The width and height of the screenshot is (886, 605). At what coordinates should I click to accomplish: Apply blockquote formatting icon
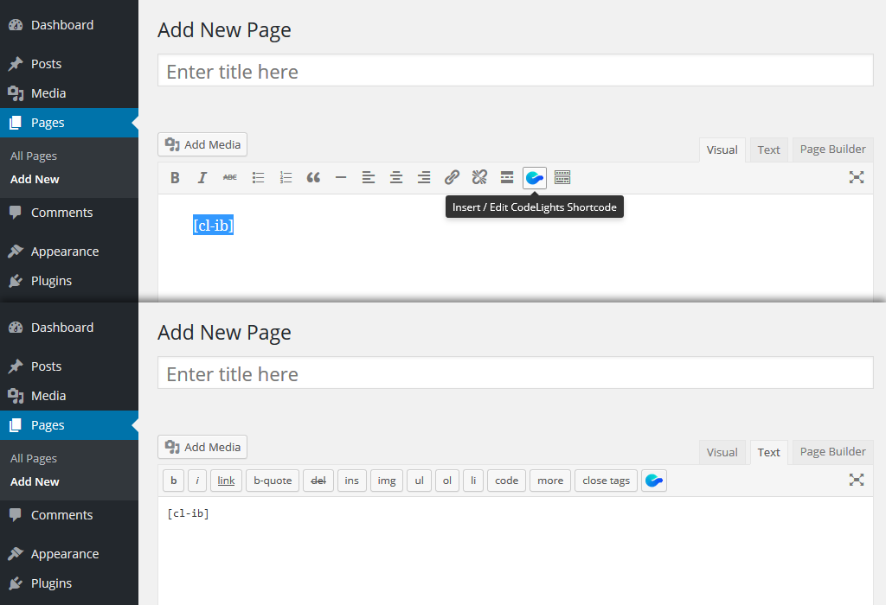(x=313, y=178)
